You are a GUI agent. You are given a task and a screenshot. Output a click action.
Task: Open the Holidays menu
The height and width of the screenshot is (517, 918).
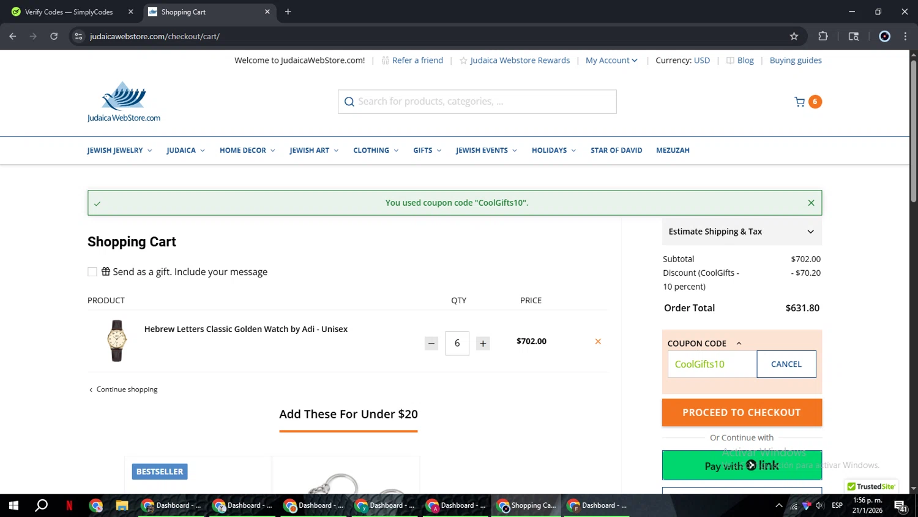coord(554,150)
